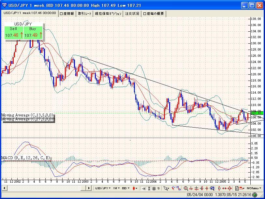
Task: Click the candlestick chart type icon
Action: tap(134, 188)
